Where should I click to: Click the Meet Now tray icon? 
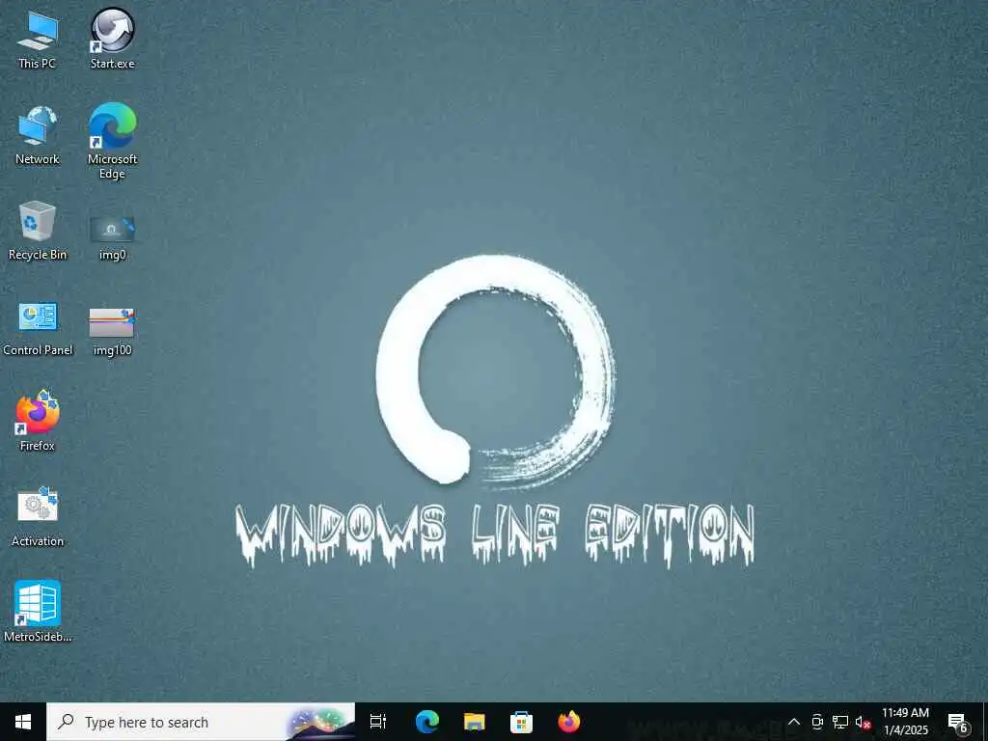(817, 722)
